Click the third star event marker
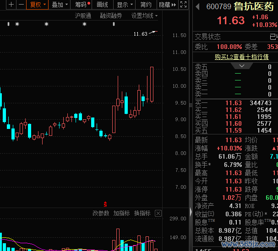The height and width of the screenshot is (251, 278). pyautogui.click(x=84, y=24)
